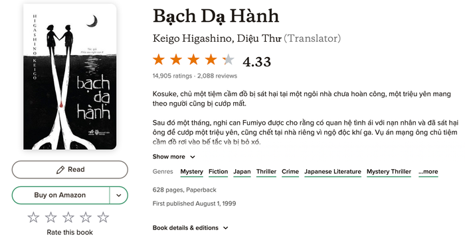Open the Mystery genre
This screenshot has width=465, height=240.
click(191, 172)
